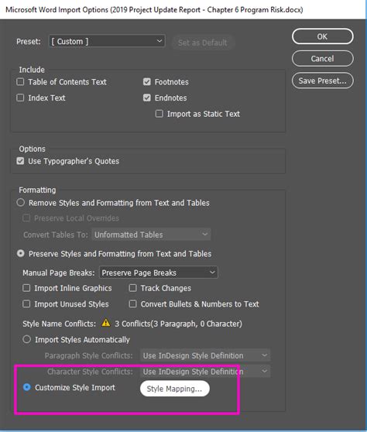Click the '3 Conflicts(3 Paragraph, 0 Character)' text
The image size is (367, 432).
178,324
